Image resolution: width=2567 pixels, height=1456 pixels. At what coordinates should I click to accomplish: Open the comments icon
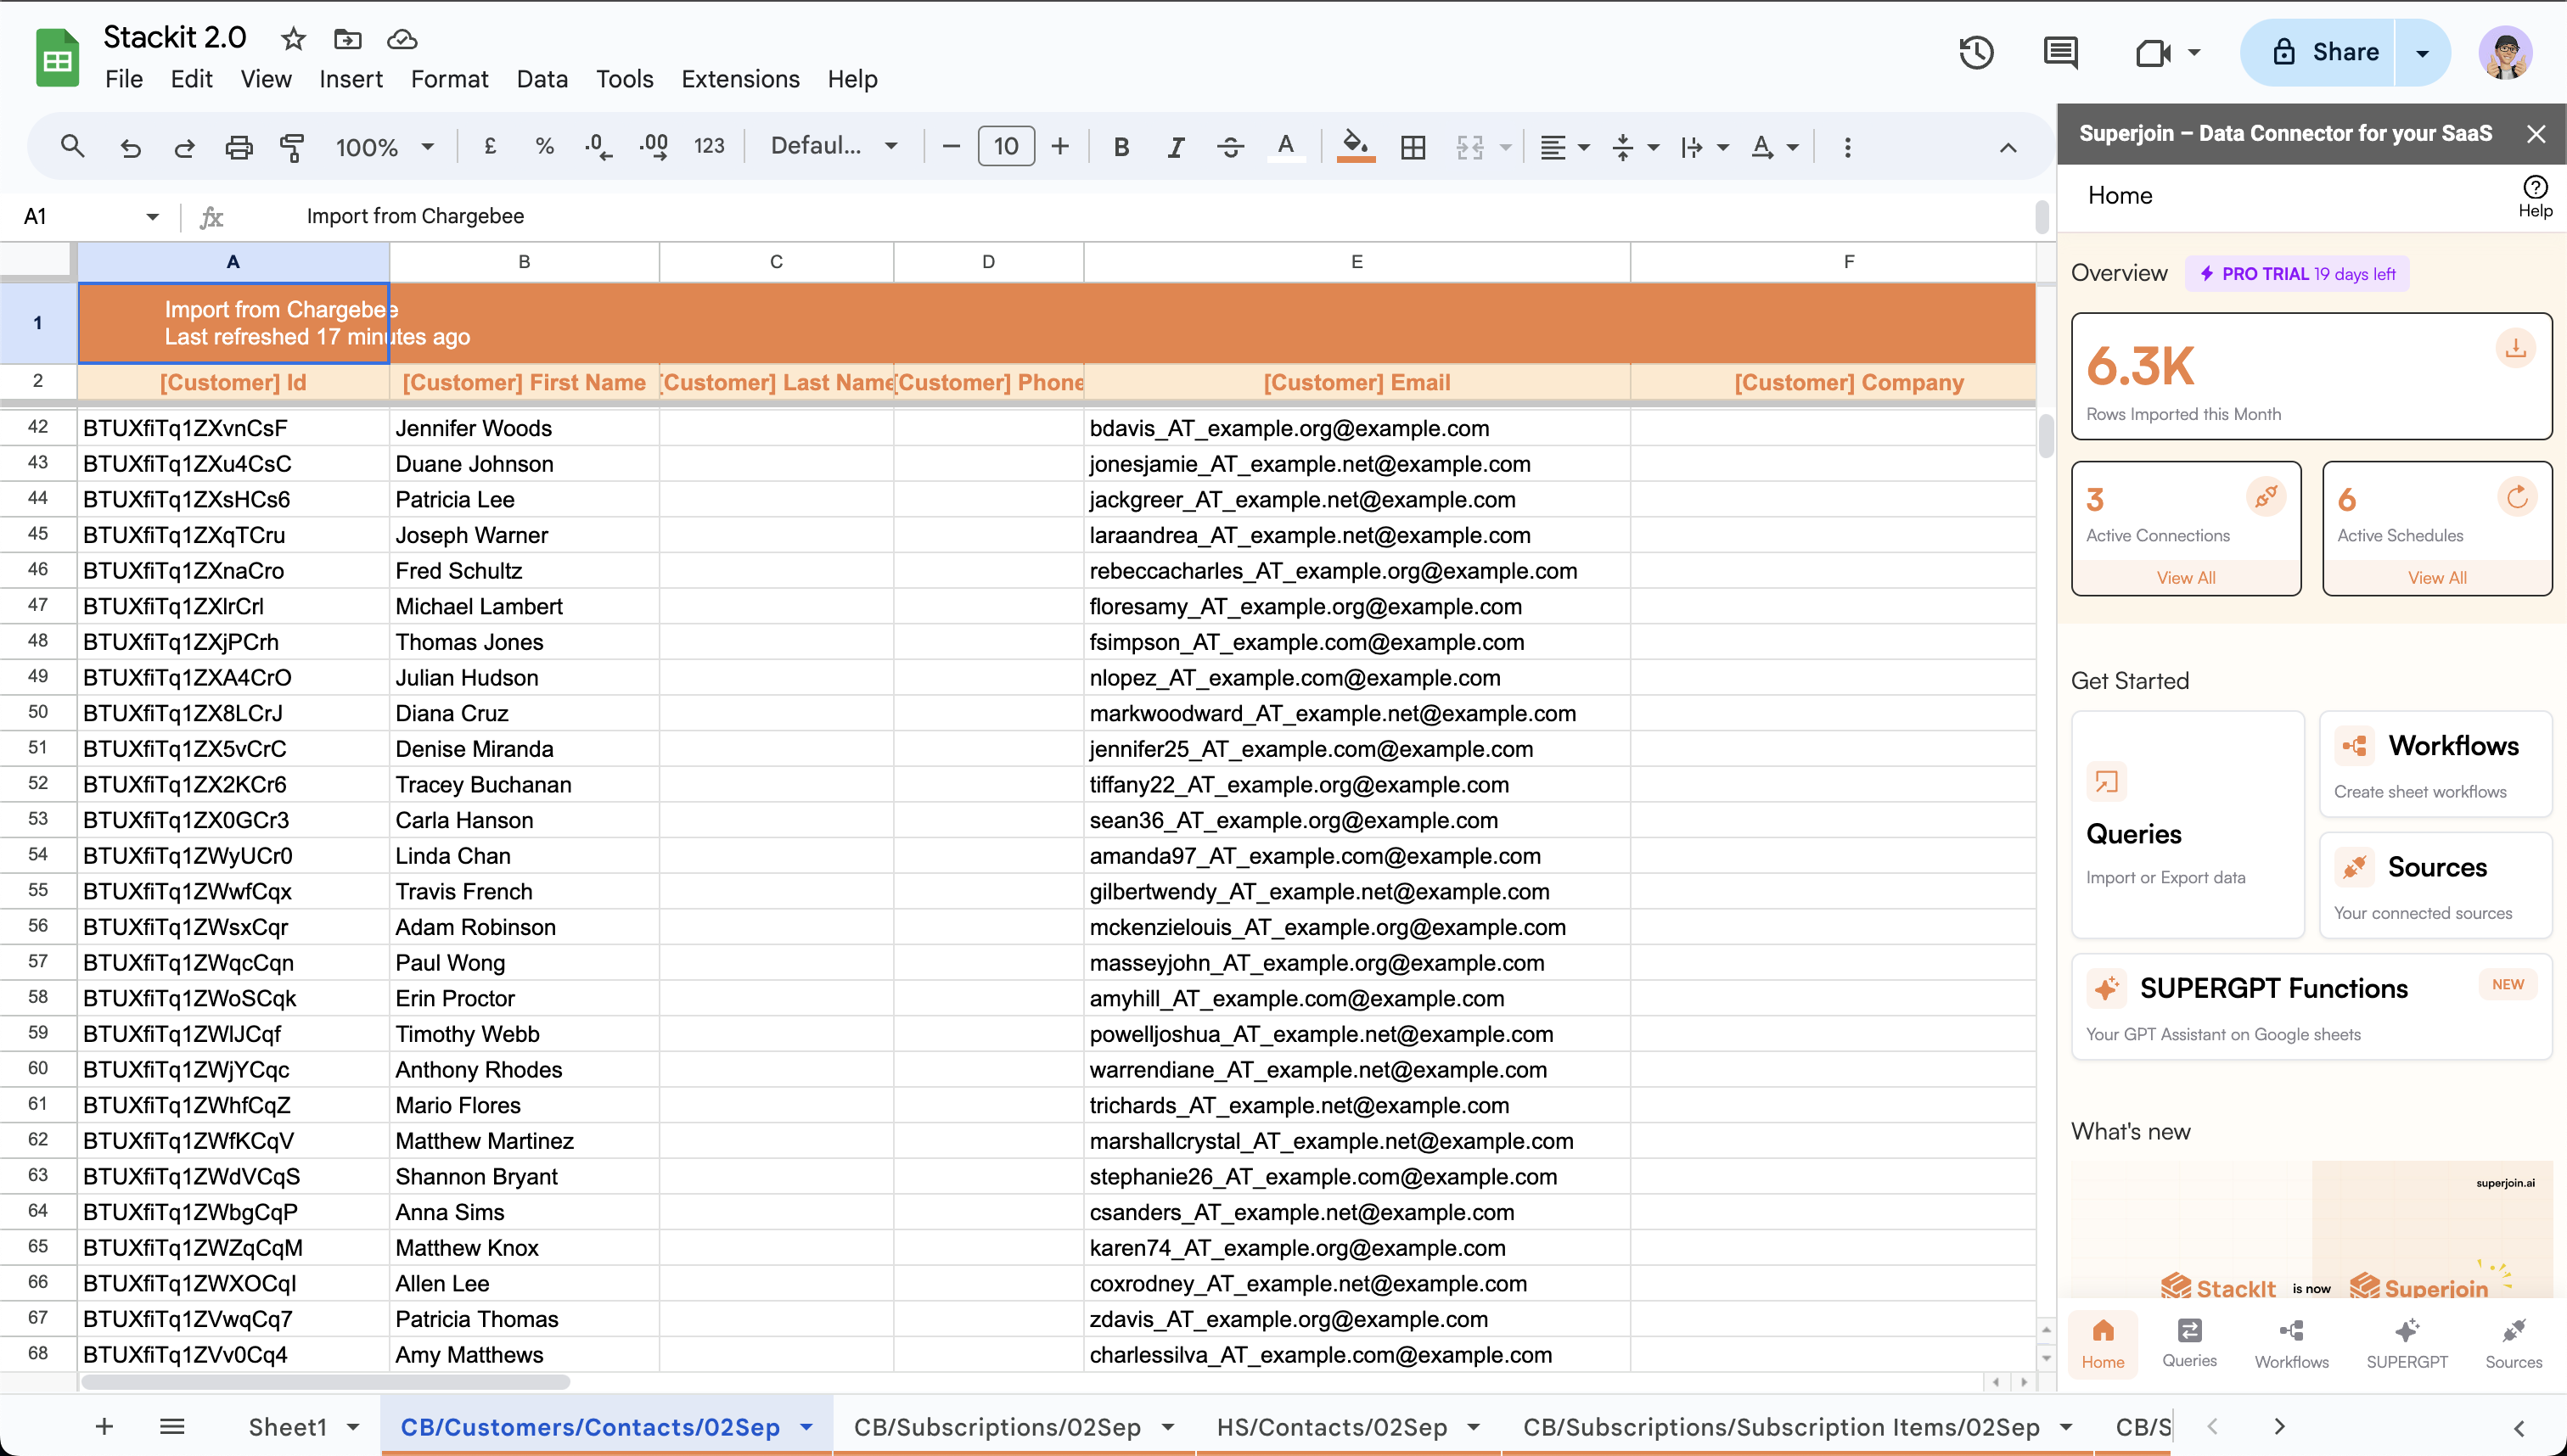click(2061, 52)
